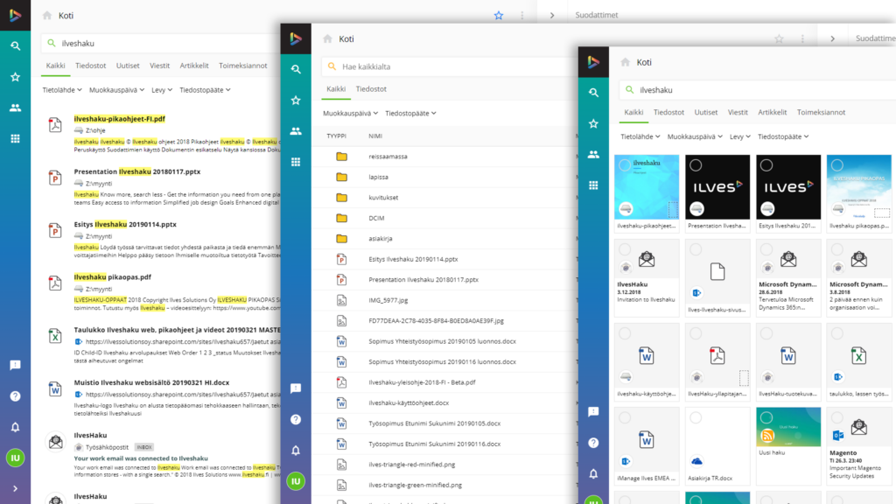Open help icon in middle window sidebar

click(296, 419)
